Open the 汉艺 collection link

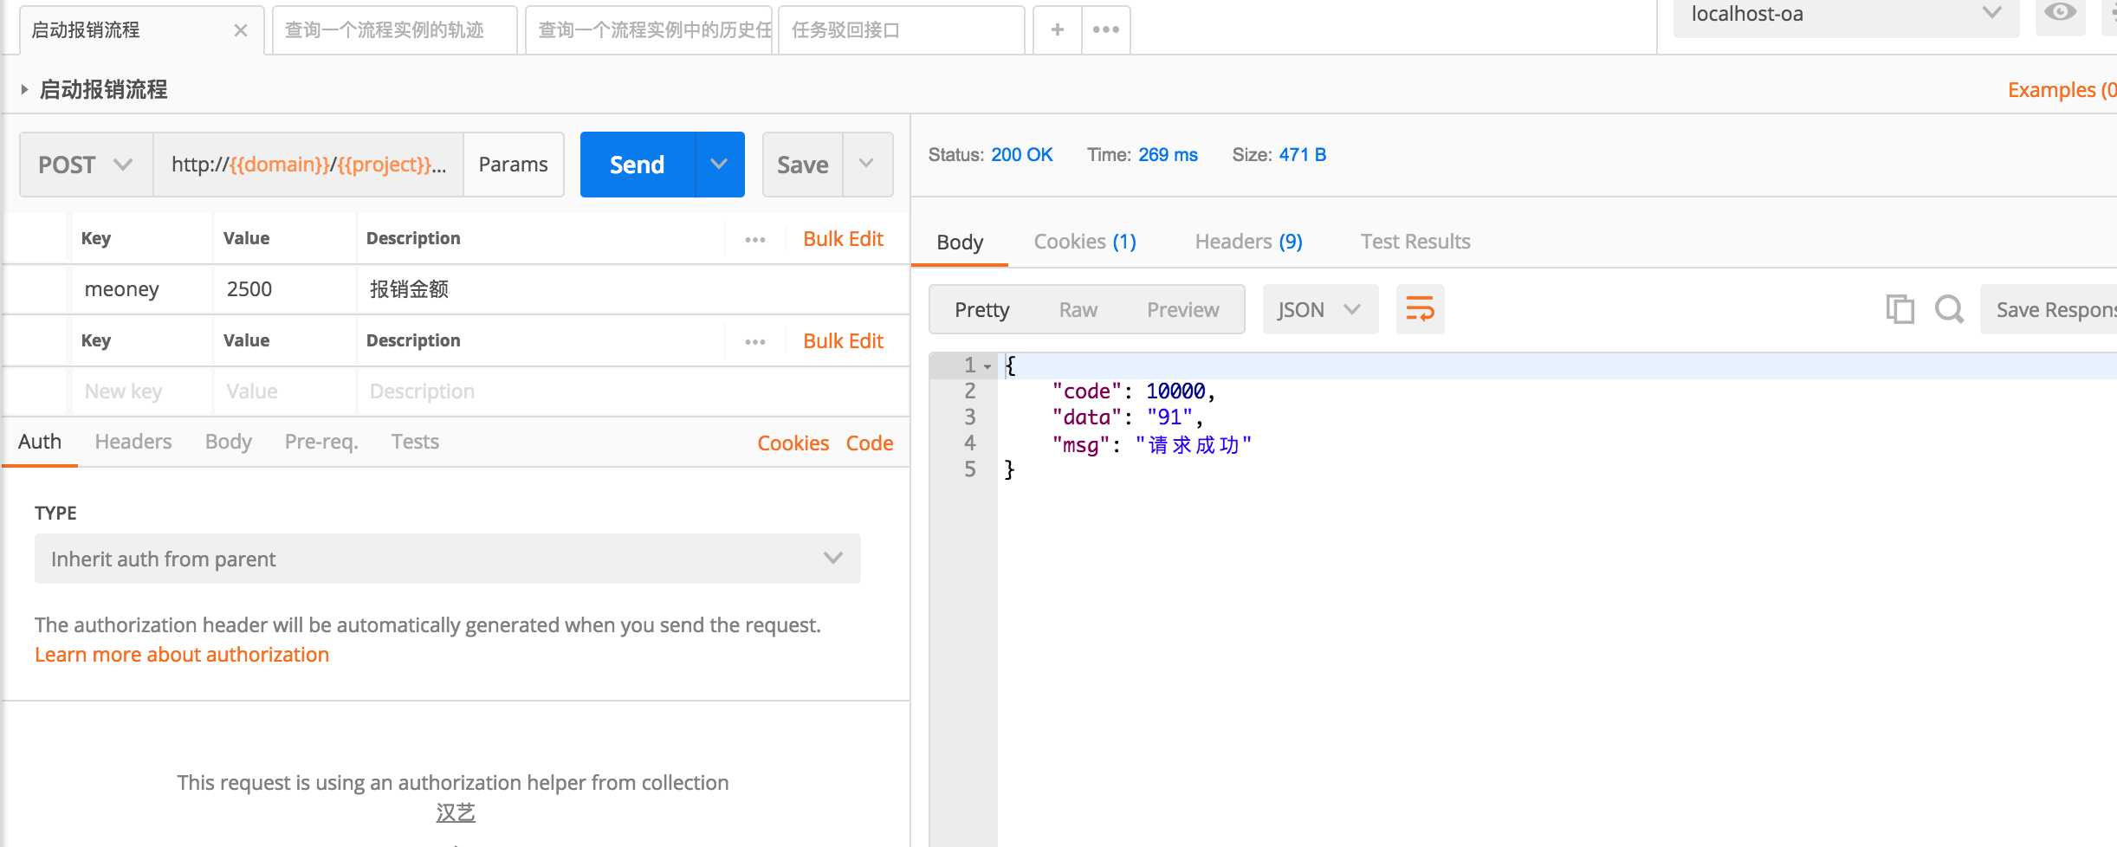click(x=456, y=812)
